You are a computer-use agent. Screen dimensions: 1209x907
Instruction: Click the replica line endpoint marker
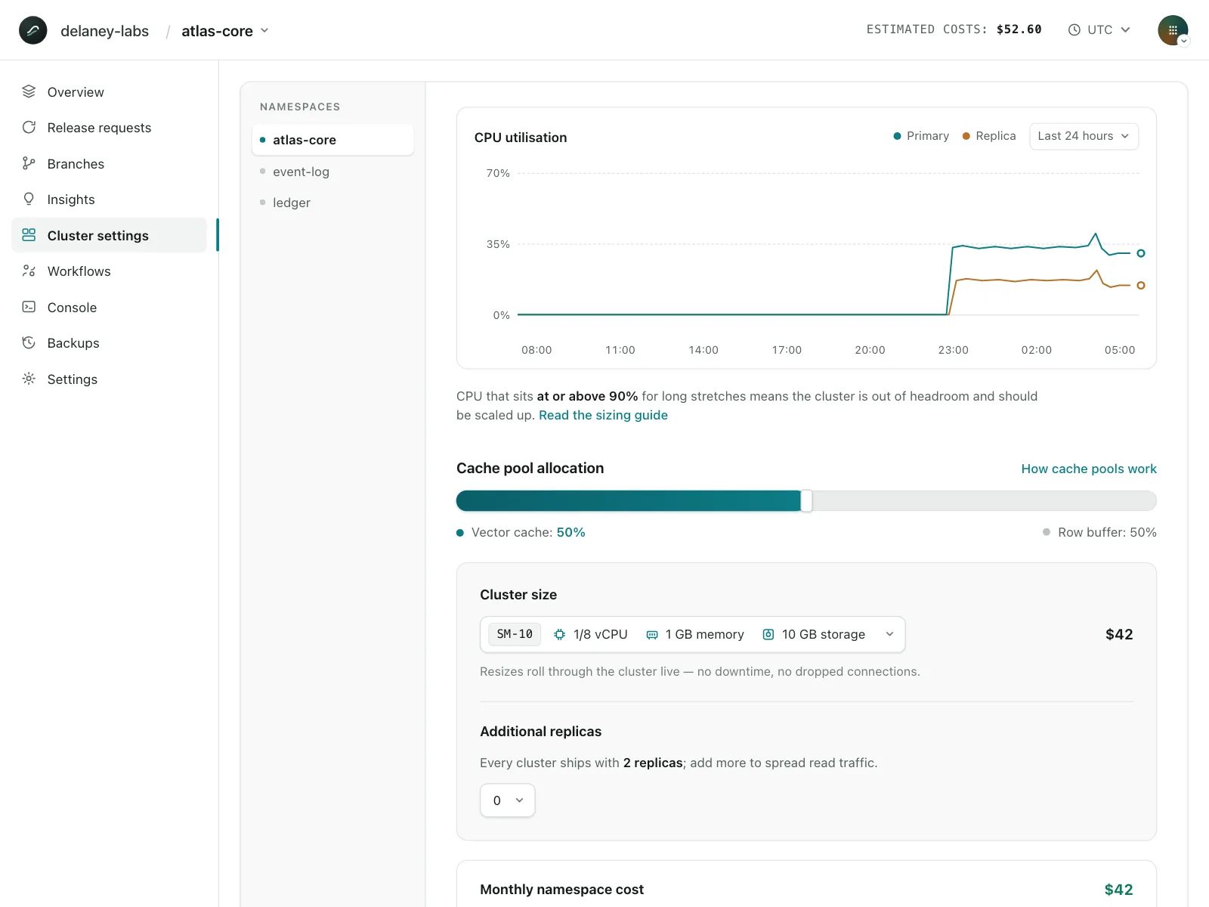point(1141,286)
